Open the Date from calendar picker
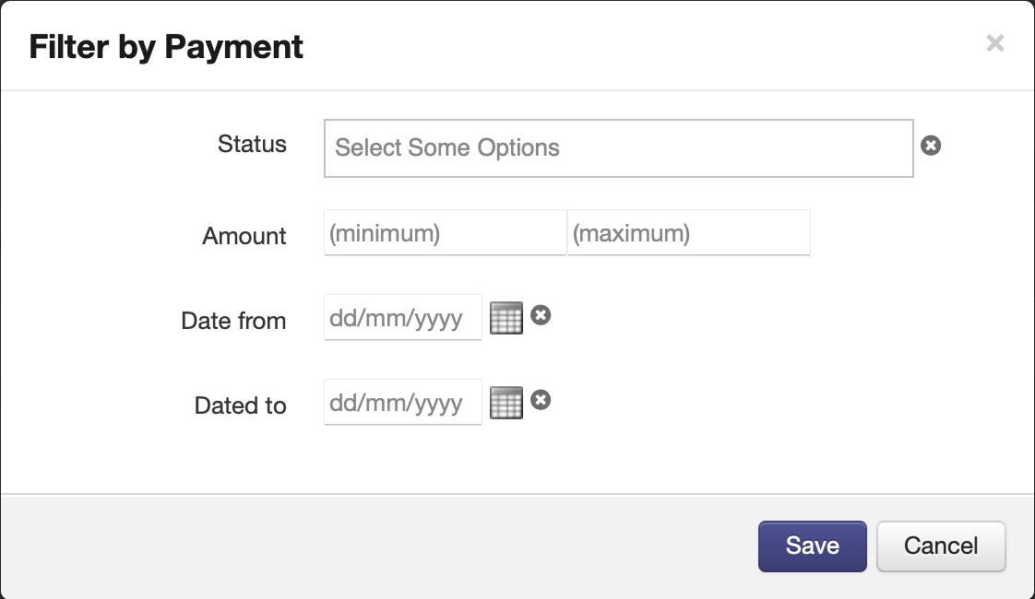The height and width of the screenshot is (599, 1035). [506, 318]
